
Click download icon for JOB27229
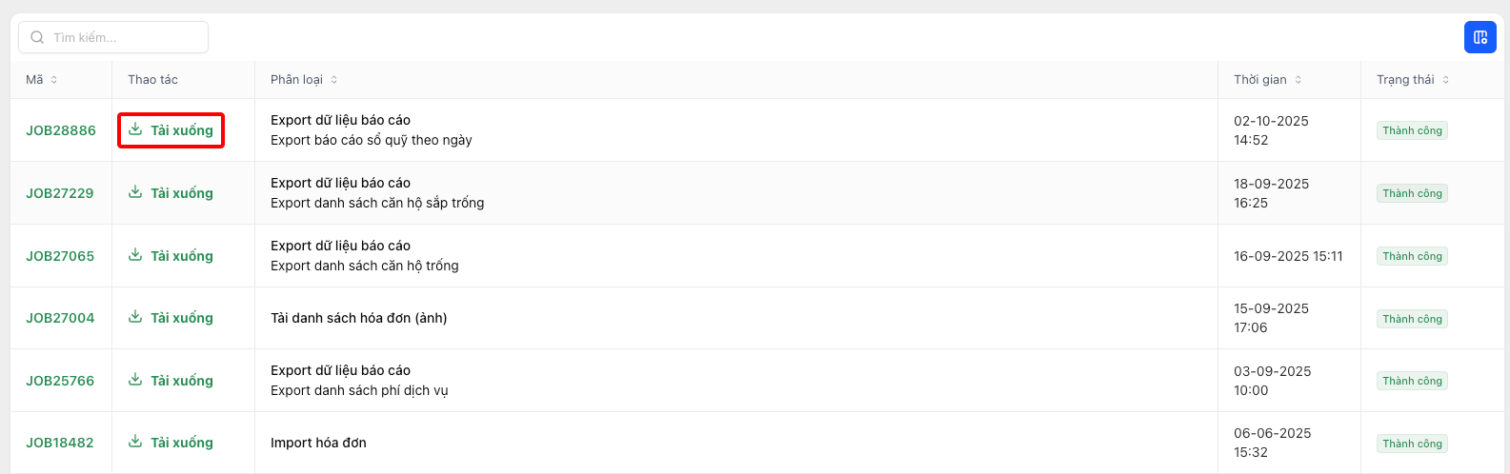135,192
